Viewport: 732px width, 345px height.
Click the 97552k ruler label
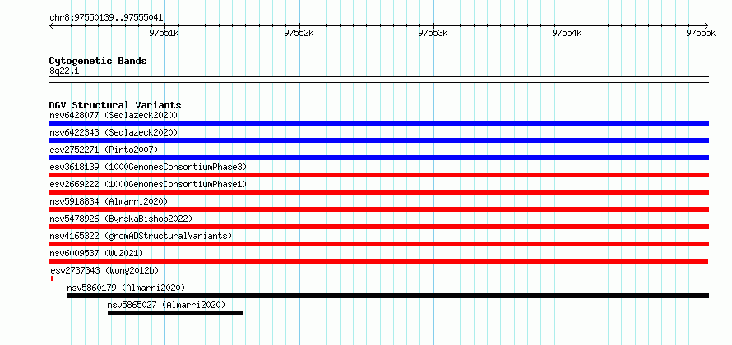click(299, 33)
